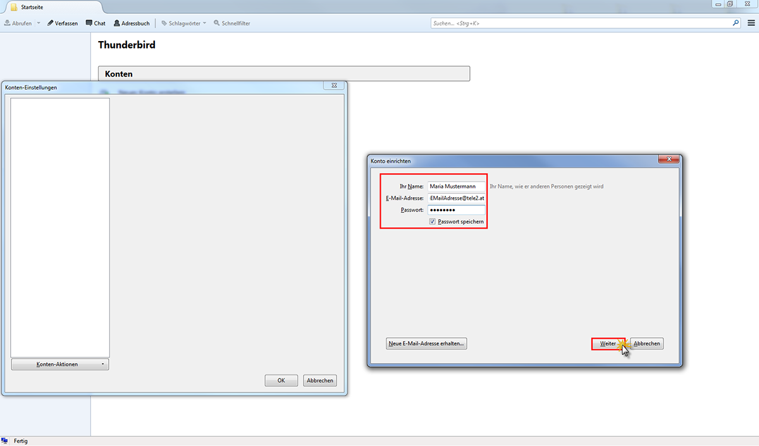The width and height of the screenshot is (759, 446).
Task: Open the Schlagwörter dropdown
Action: click(184, 23)
